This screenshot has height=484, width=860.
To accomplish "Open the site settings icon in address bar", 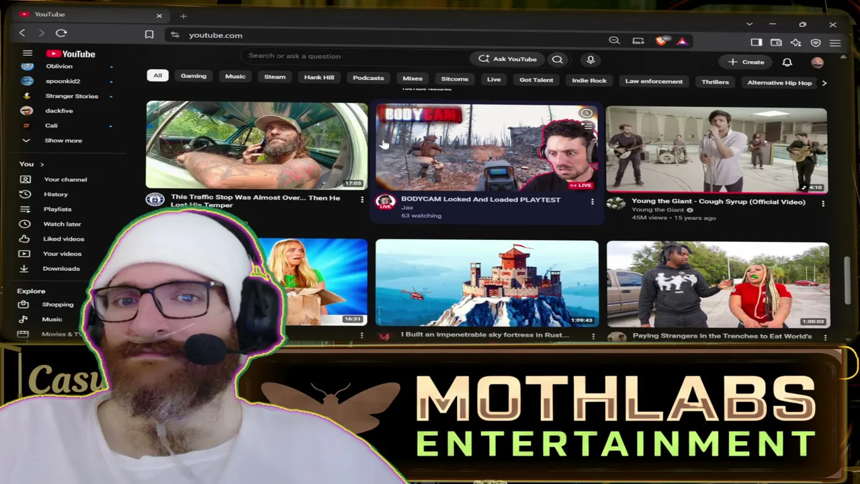I will 175,35.
